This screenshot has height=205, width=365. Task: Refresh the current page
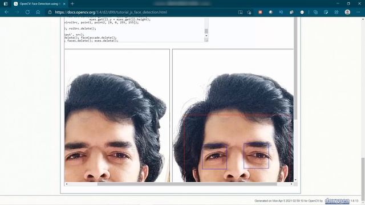pyautogui.click(x=27, y=12)
